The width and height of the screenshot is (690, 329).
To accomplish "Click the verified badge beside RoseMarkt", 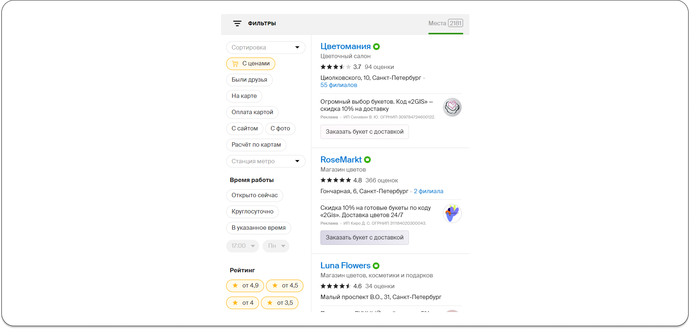I will coord(367,160).
